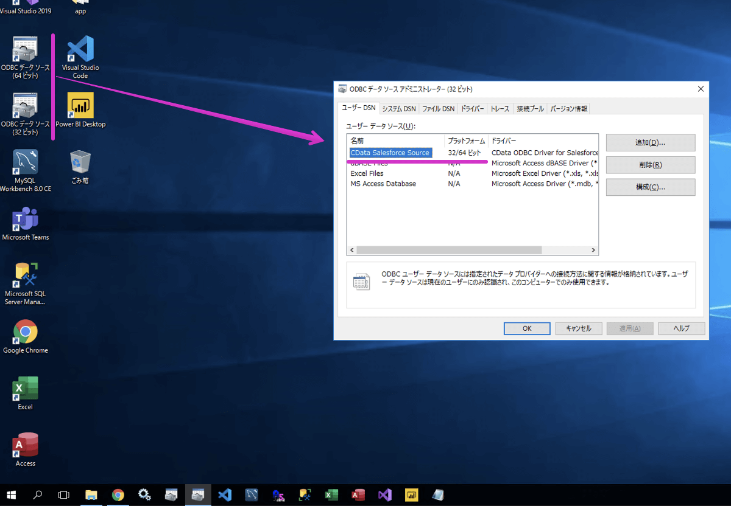
Task: Open Power BI from the taskbar
Action: (412, 495)
